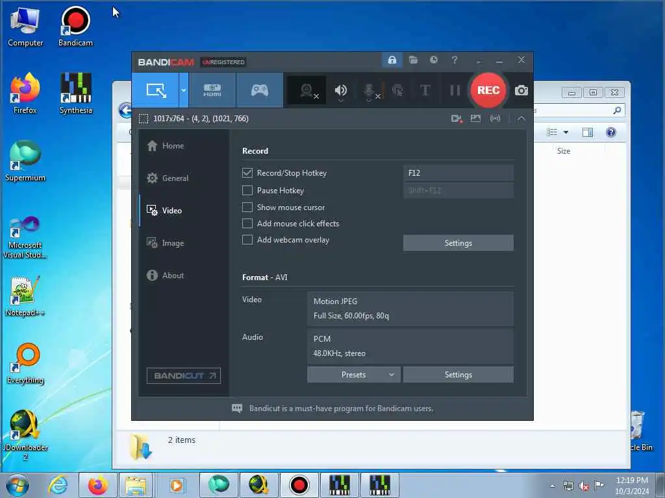Click the video recording status icon
Screen dimensions: 665x498
457,119
